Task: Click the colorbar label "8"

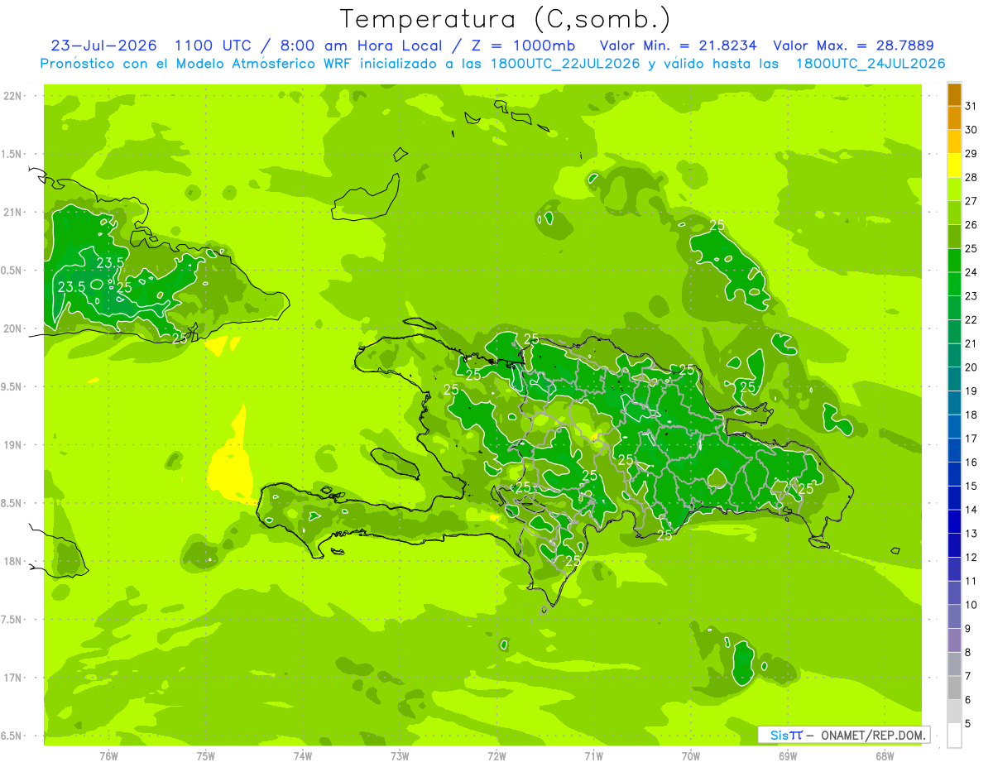Action: point(968,653)
